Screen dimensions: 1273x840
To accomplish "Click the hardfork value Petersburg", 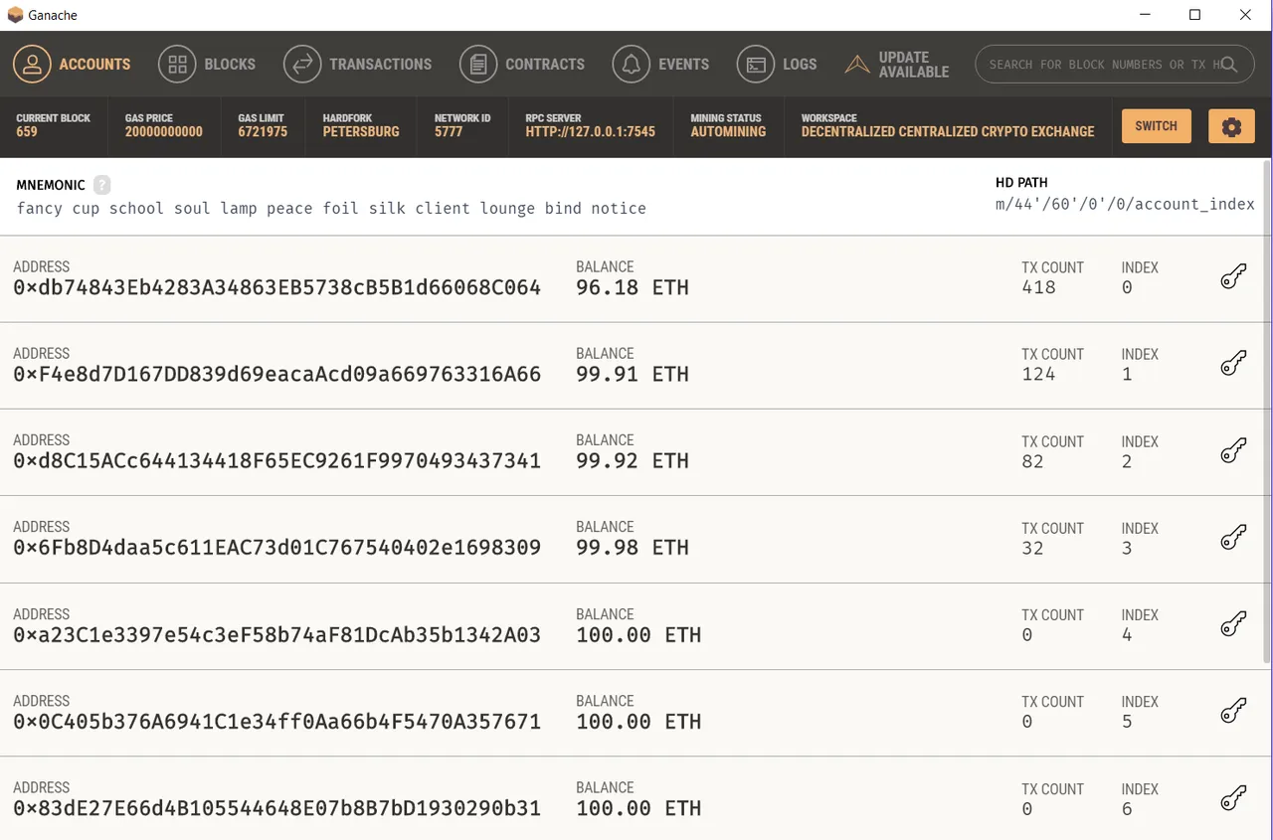I will (x=361, y=131).
